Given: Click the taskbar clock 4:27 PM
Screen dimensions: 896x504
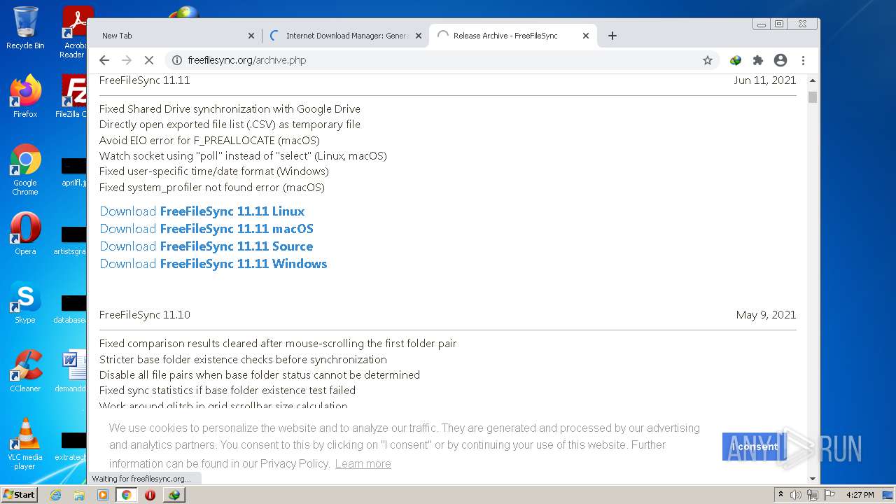Looking at the screenshot, I should click(x=860, y=495).
